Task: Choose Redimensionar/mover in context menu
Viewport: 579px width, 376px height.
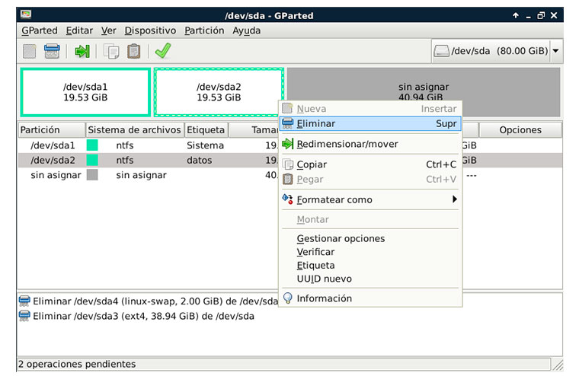Action: click(x=370, y=144)
